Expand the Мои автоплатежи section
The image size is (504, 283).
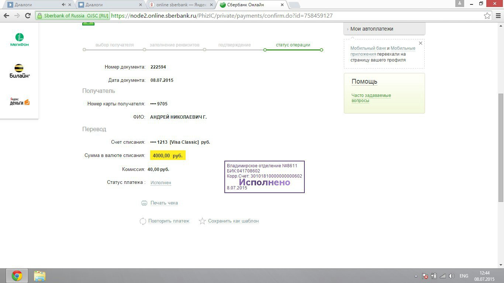384,29
